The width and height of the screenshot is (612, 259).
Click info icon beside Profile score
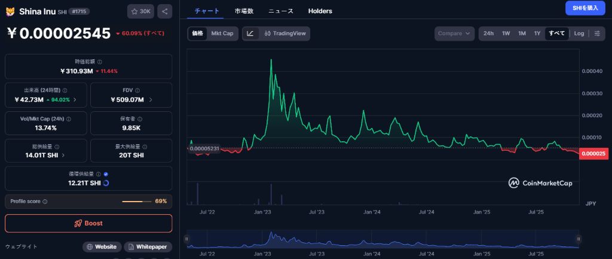pyautogui.click(x=45, y=202)
